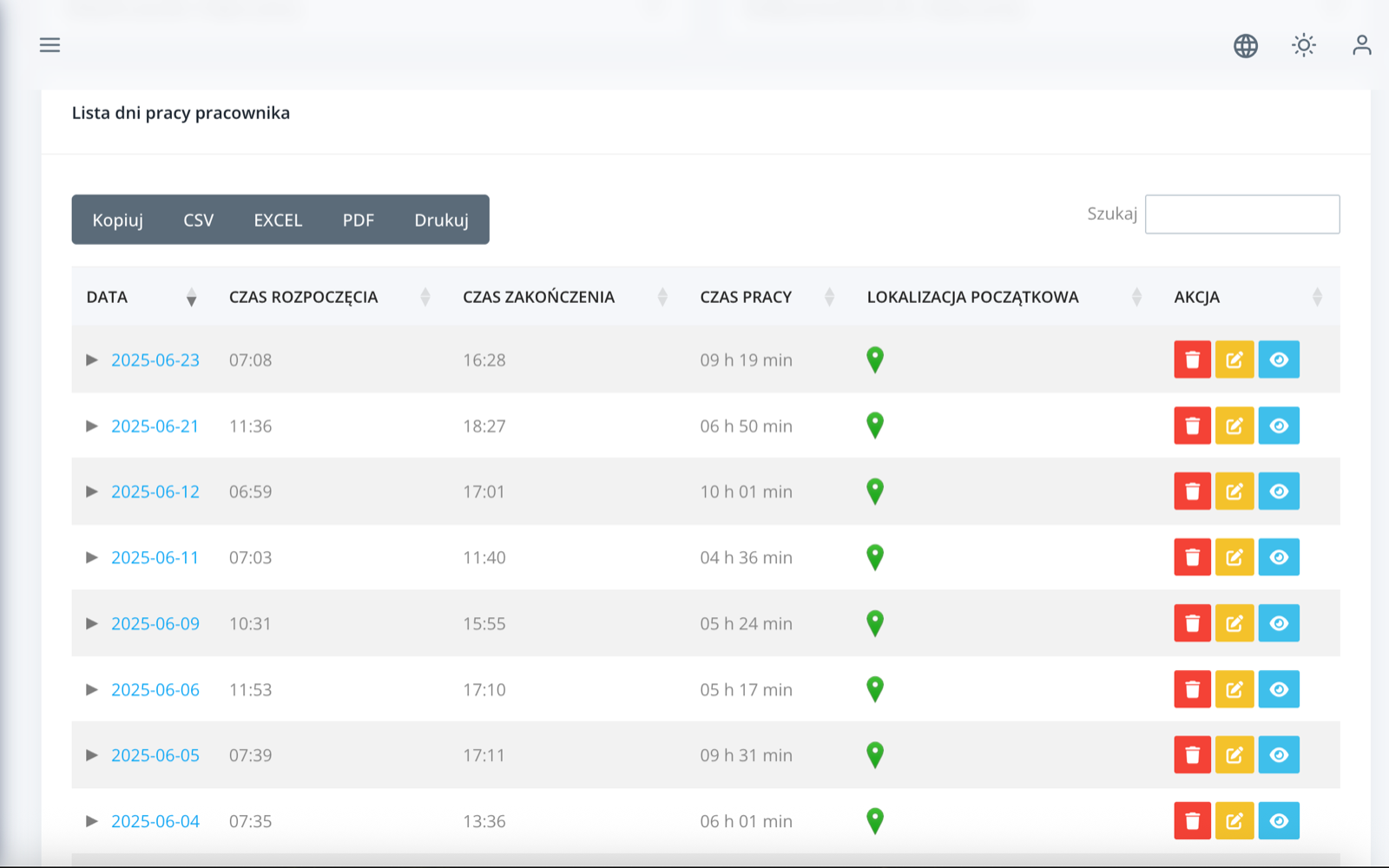
Task: View details for 2025-06-21 entry
Action: coord(1279,425)
